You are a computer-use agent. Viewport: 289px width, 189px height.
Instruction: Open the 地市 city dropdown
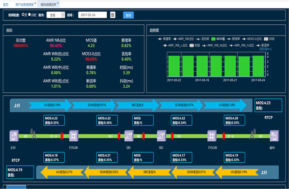point(56,15)
